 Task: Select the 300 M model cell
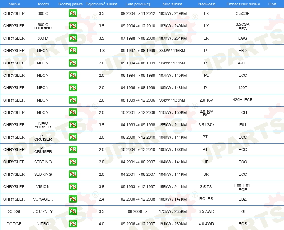(x=43, y=38)
